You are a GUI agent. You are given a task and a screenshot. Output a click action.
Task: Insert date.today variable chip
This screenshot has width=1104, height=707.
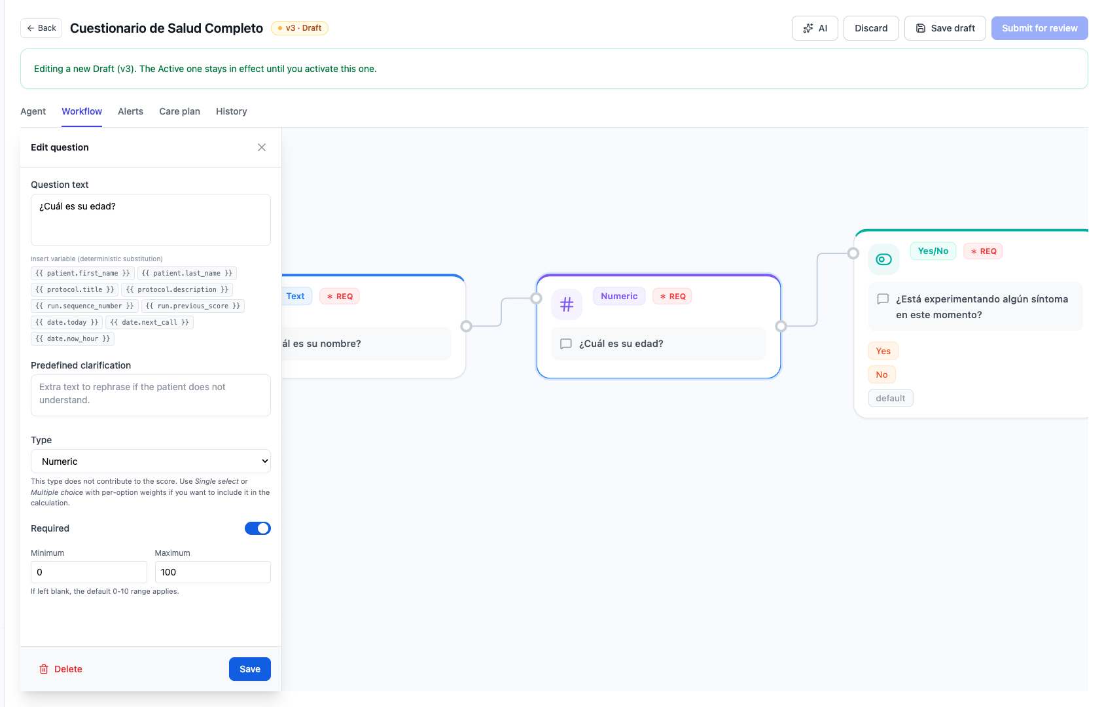click(67, 322)
